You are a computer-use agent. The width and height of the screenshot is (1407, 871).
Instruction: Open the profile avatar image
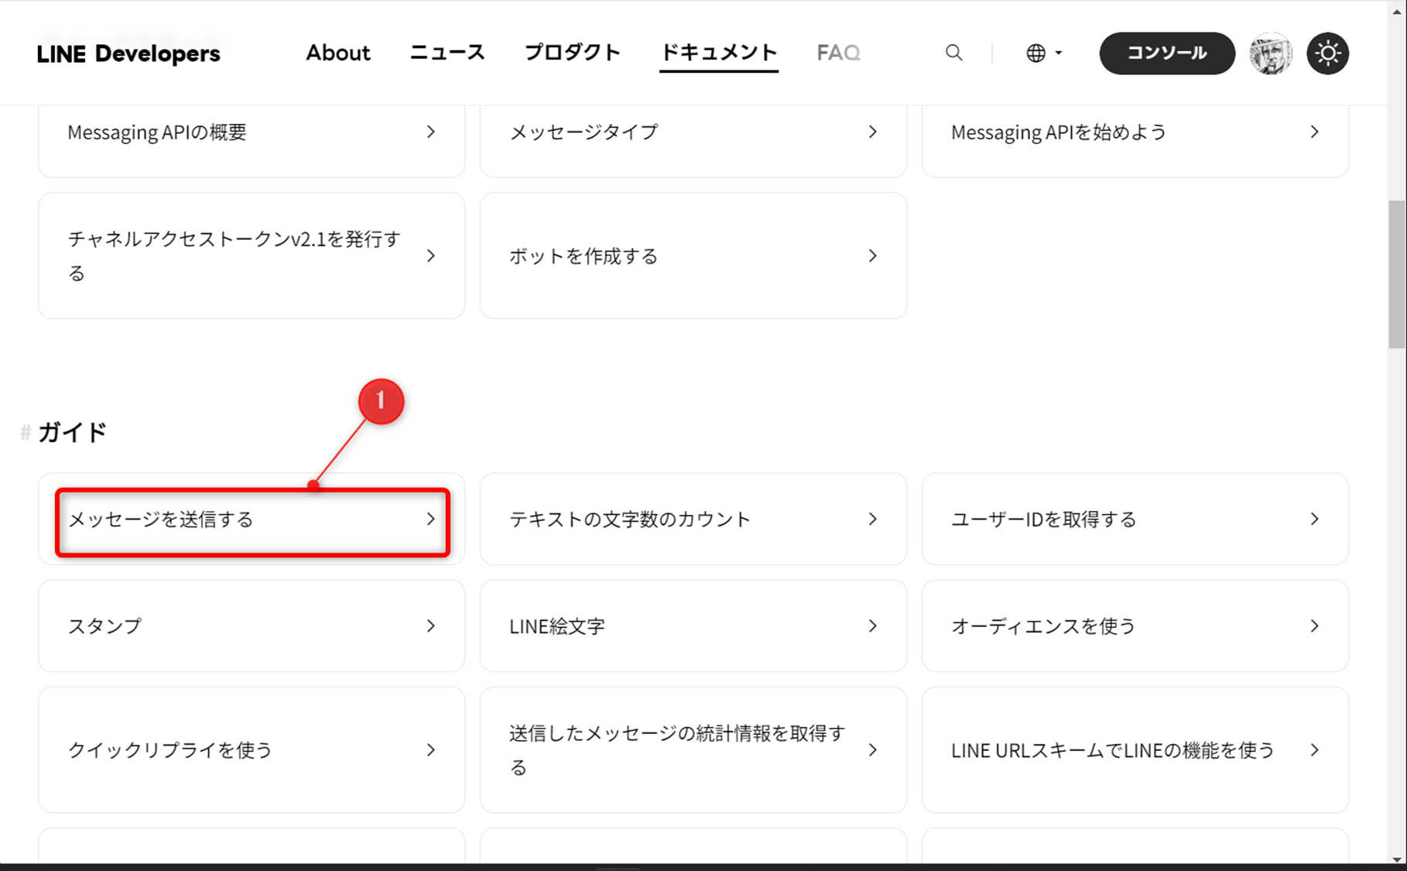pos(1270,53)
